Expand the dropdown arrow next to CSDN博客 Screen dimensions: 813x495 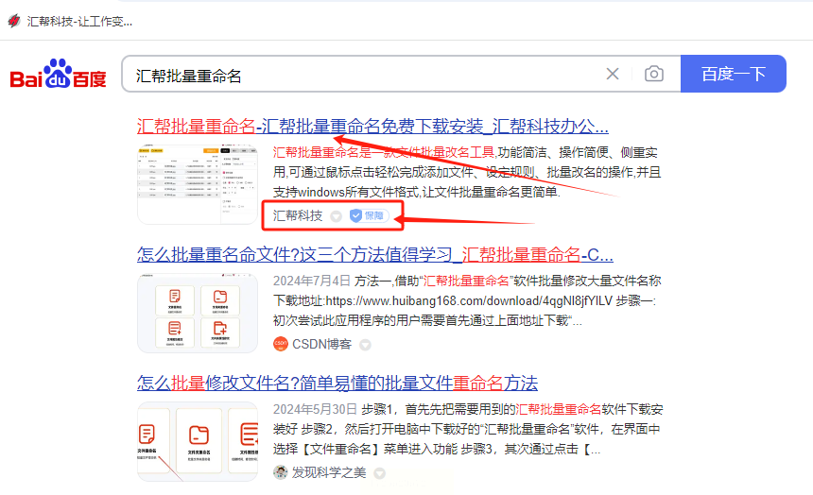365,345
